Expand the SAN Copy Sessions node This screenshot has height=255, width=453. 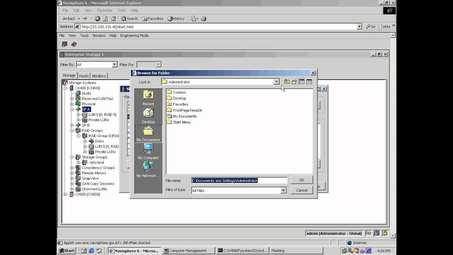[x=72, y=183]
